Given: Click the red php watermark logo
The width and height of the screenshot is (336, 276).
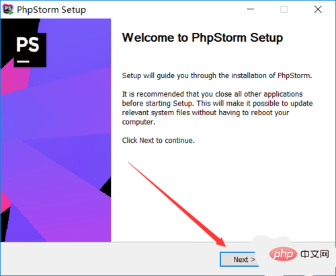Looking at the screenshot, I should (x=283, y=254).
